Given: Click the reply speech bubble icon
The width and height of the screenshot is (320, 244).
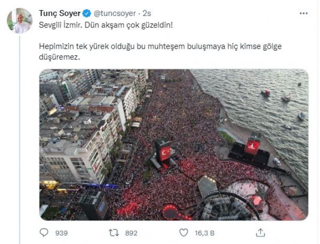Looking at the screenshot, I should (43, 232).
